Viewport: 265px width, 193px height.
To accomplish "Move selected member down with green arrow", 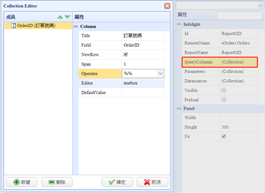I will 68,17.
